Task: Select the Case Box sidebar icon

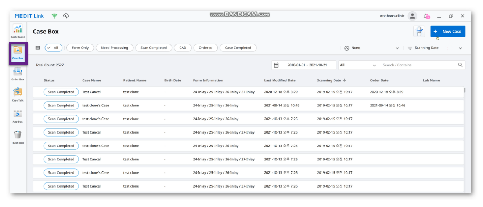Action: [x=18, y=52]
